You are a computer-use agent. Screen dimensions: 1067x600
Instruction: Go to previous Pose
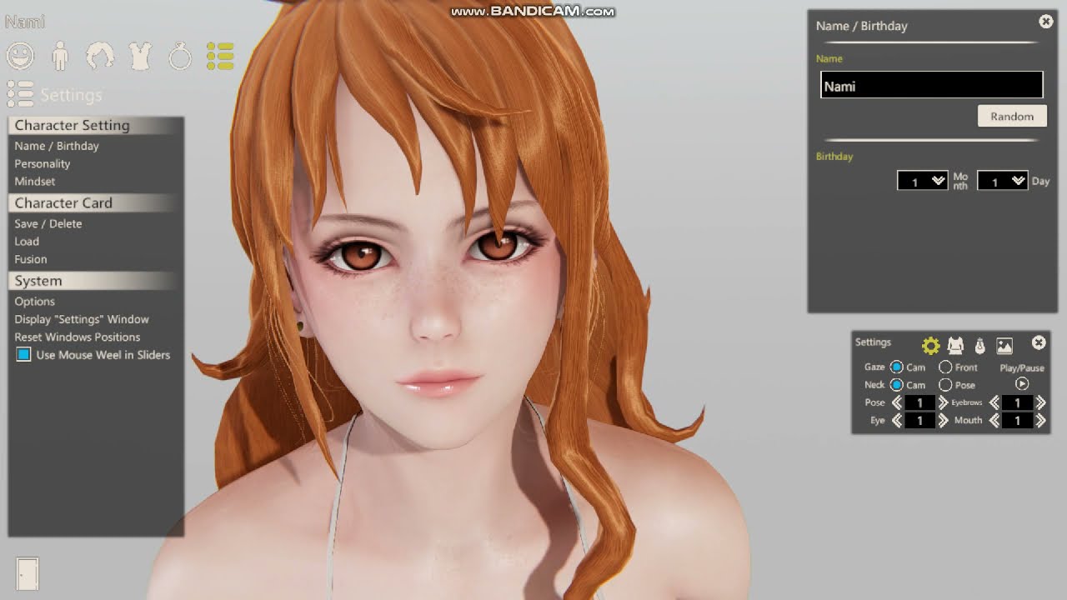[x=897, y=402]
